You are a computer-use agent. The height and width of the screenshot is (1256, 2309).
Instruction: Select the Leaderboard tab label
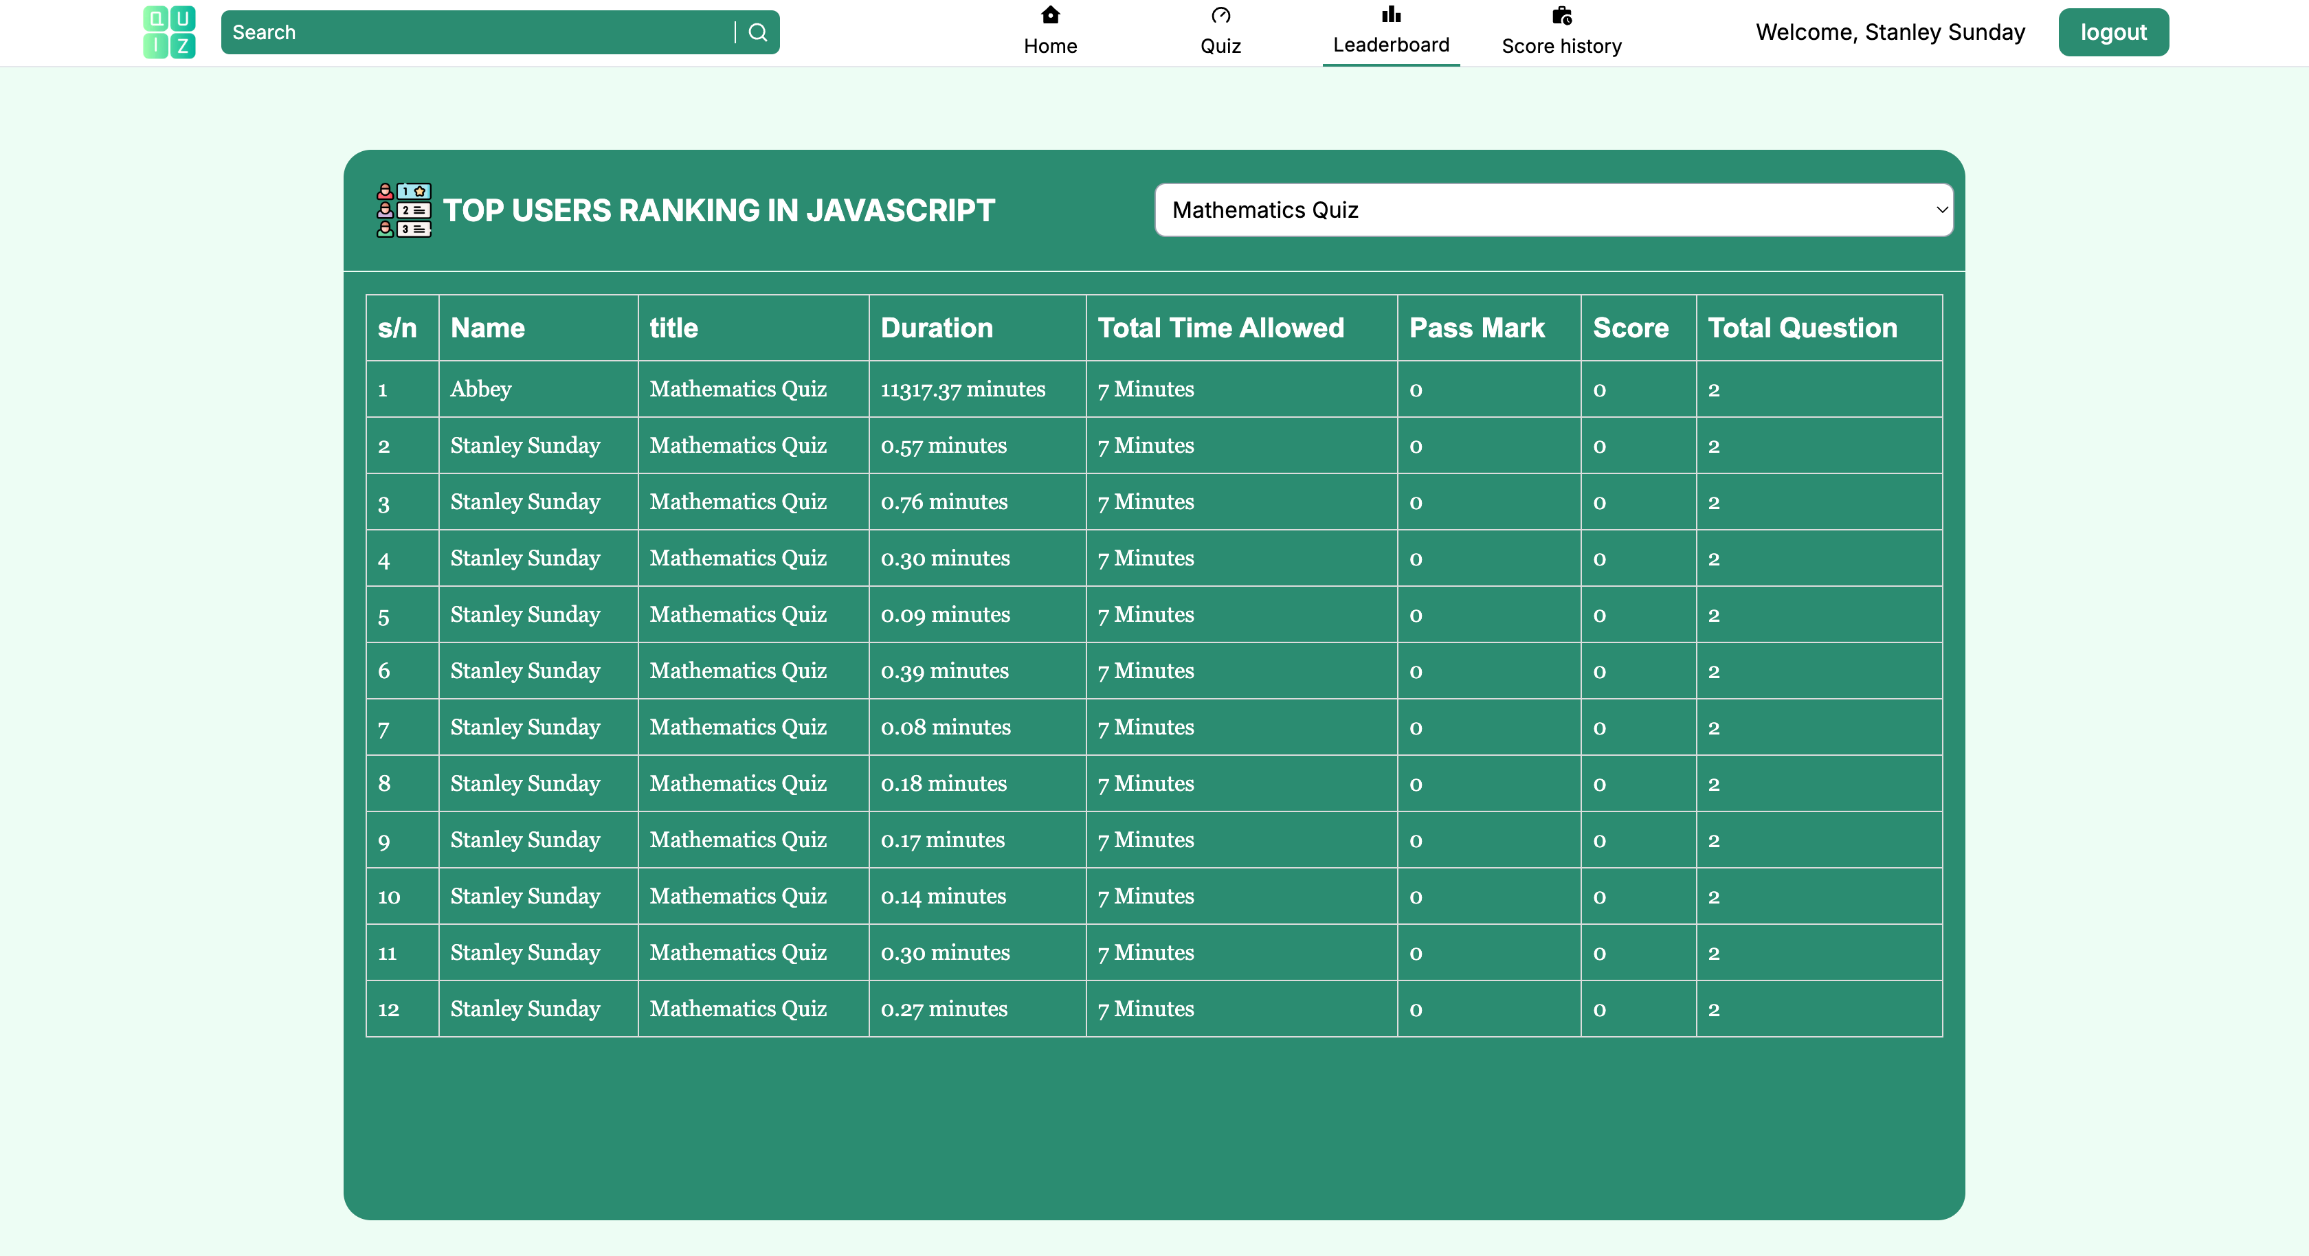[1390, 45]
